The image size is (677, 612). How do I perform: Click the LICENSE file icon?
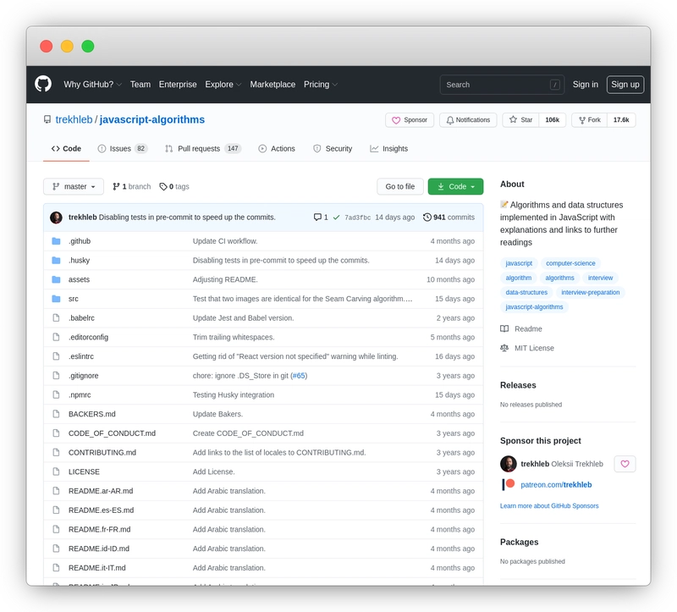[x=56, y=471]
